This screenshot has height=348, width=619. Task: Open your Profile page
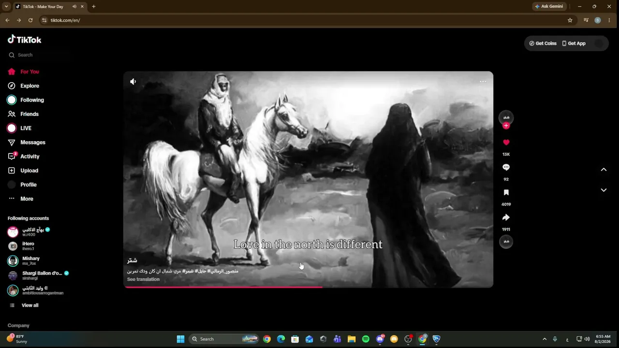tap(28, 185)
